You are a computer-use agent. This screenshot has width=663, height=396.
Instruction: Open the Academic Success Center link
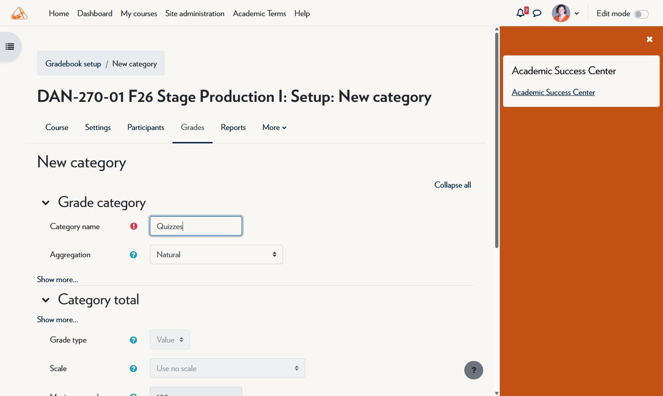[553, 92]
